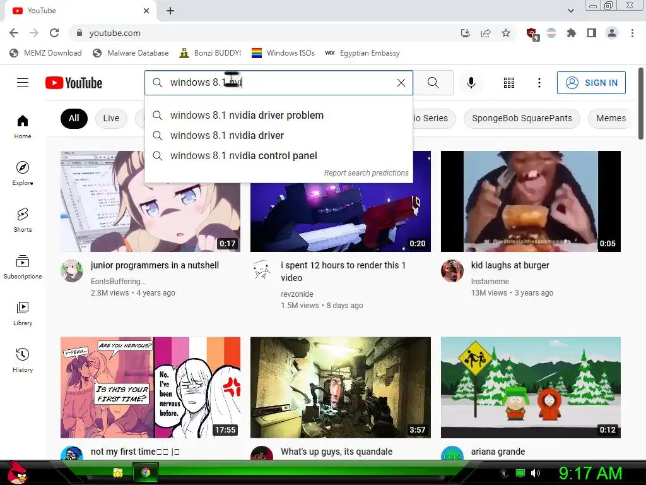Image resolution: width=646 pixels, height=485 pixels.
Task: Open the Chrome profile avatar
Action: click(612, 33)
